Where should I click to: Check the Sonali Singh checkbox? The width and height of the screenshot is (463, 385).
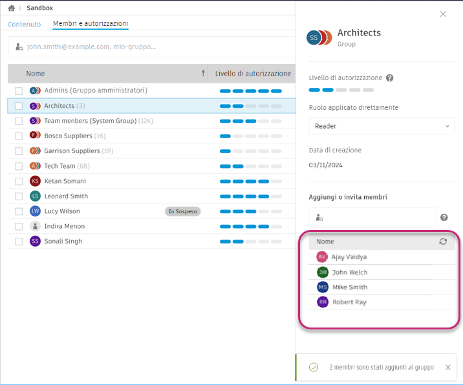click(x=19, y=242)
